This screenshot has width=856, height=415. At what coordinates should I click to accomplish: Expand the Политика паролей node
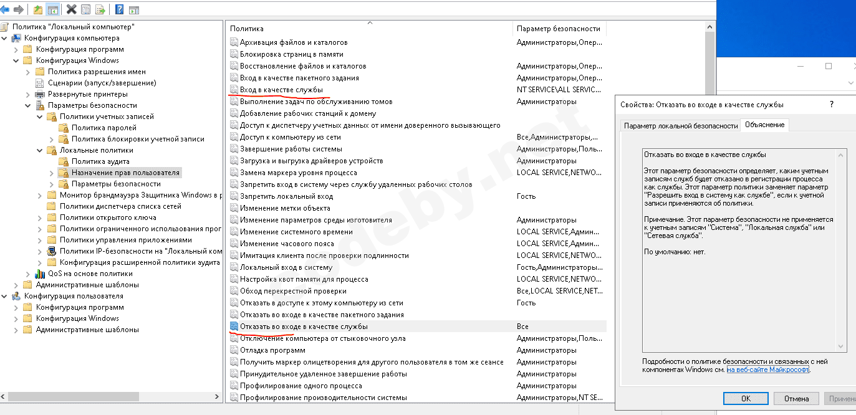point(51,128)
